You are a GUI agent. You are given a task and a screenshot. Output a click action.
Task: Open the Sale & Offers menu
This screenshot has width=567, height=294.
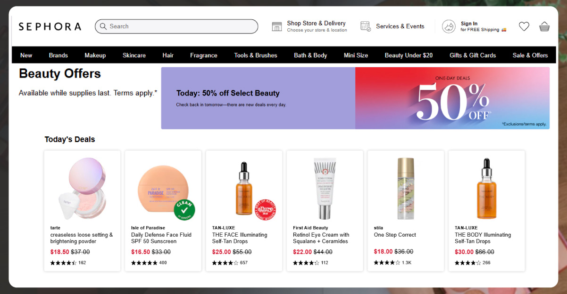[530, 55]
